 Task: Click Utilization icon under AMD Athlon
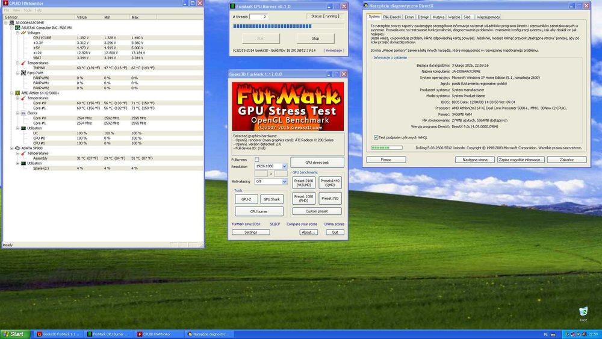[x=23, y=128]
